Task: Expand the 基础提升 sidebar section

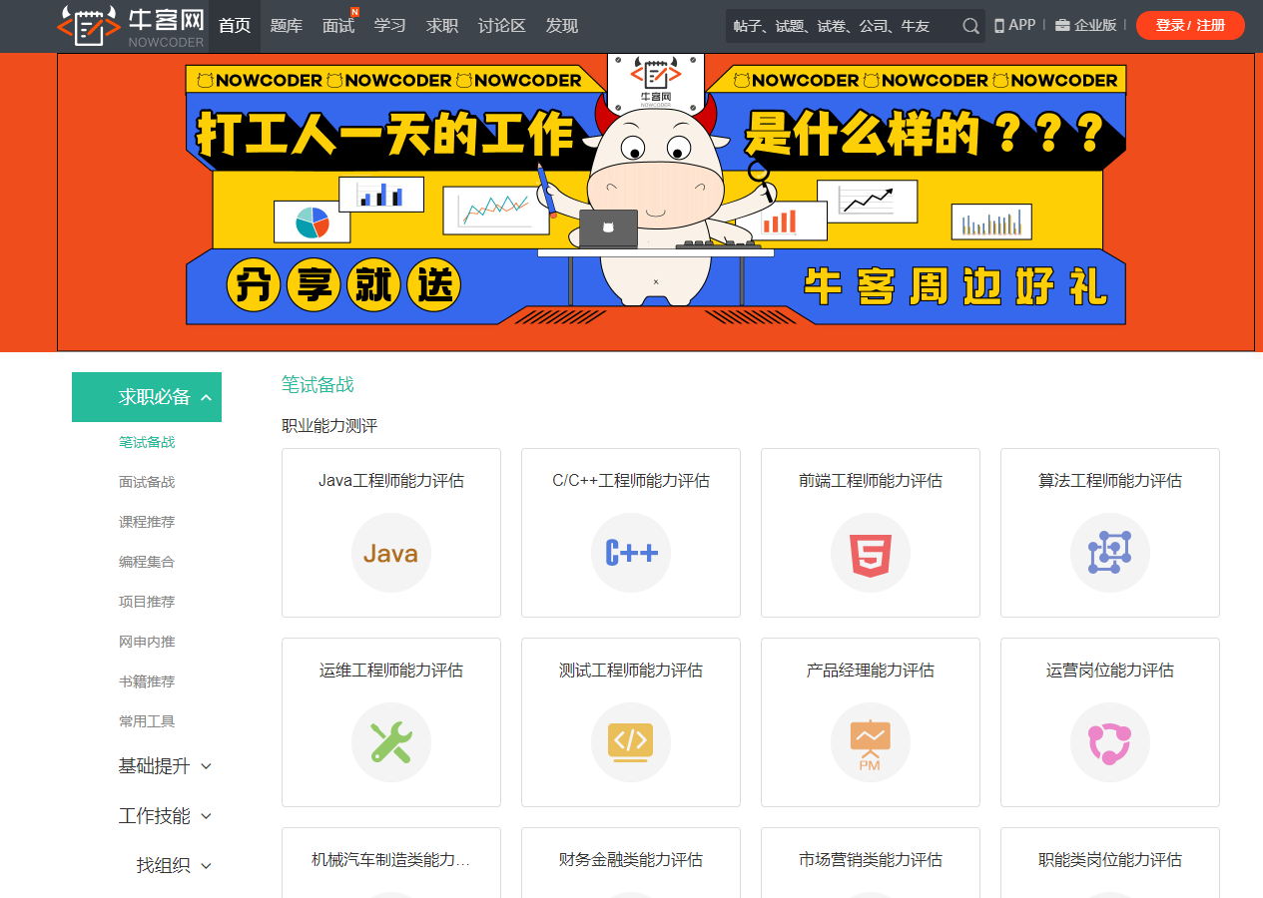Action: point(165,766)
